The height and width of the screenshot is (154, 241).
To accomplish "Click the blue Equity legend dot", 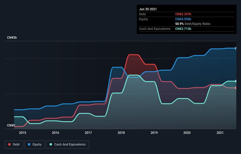I will pyautogui.click(x=29, y=144).
